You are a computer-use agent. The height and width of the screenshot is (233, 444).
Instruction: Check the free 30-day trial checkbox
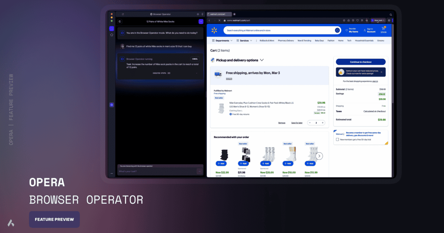pos(337,139)
